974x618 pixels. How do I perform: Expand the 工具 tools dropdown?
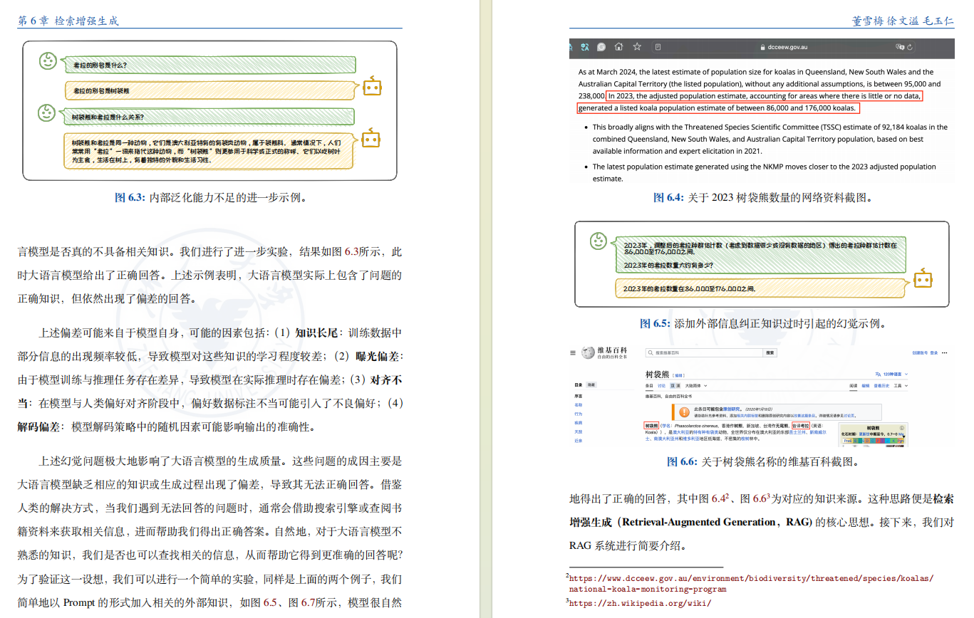(x=899, y=386)
